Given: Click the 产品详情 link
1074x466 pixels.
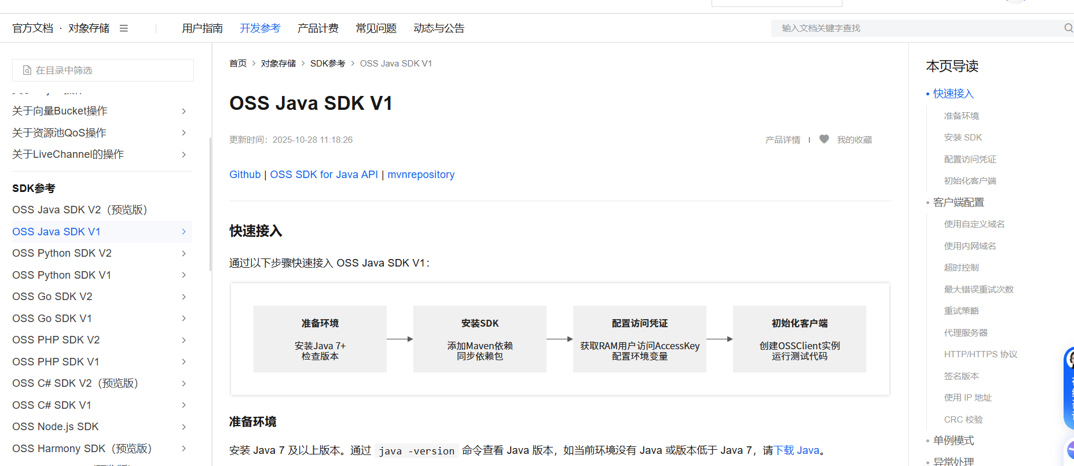Looking at the screenshot, I should (x=783, y=140).
